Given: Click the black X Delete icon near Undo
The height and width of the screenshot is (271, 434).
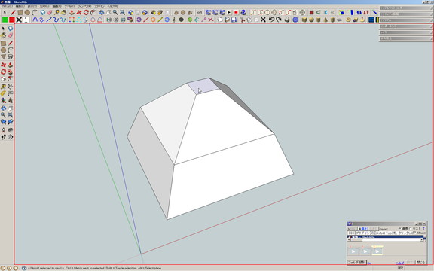Looking at the screenshot, I should (x=263, y=20).
